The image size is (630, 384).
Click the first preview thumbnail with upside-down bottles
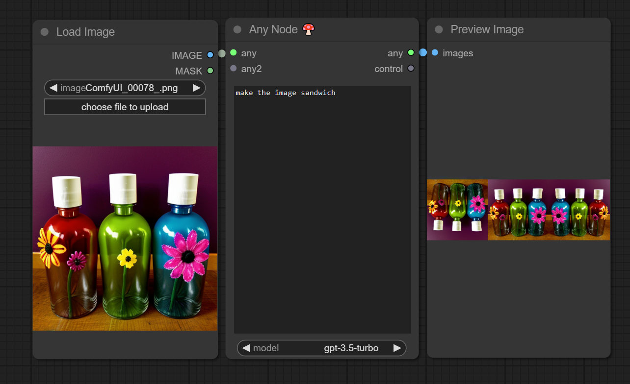457,210
